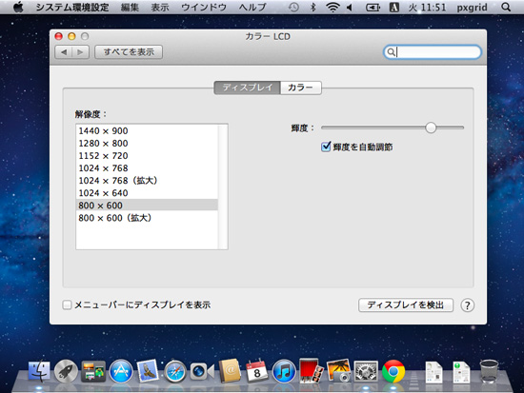Open the Wi-Fi status menu
Viewport: 524px width, 393px height.
coord(333,7)
